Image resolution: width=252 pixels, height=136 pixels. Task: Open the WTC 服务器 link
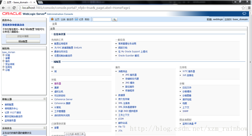(x=189, y=71)
